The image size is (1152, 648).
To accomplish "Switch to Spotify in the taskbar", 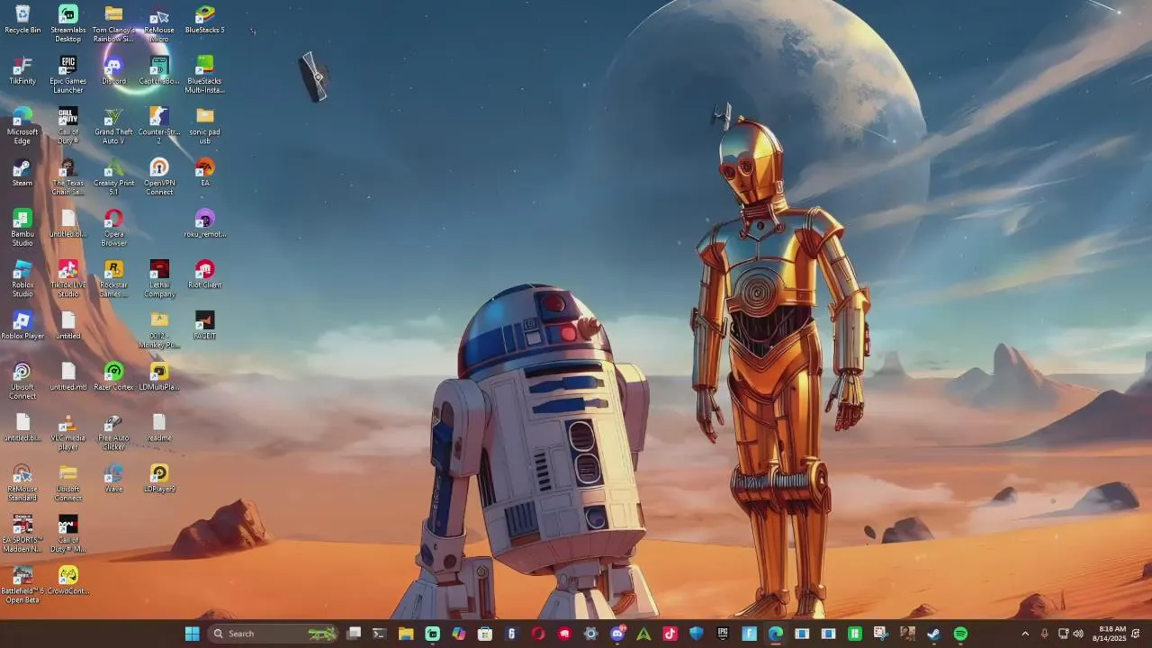I will pyautogui.click(x=960, y=634).
